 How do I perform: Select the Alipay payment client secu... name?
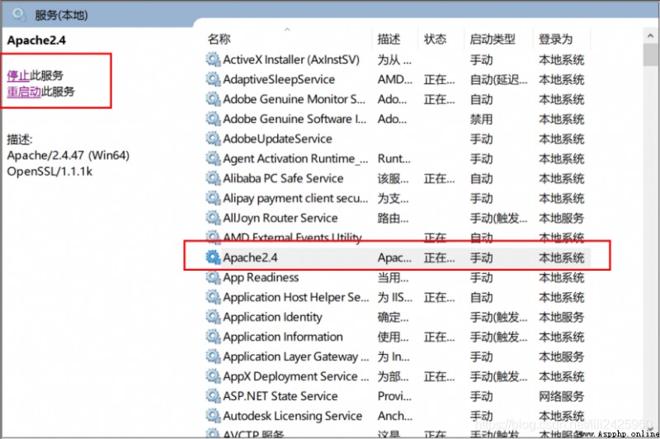pos(295,198)
